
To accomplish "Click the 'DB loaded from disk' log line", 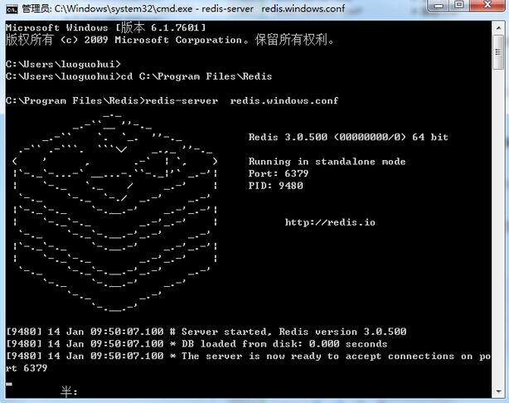I will tap(196, 343).
